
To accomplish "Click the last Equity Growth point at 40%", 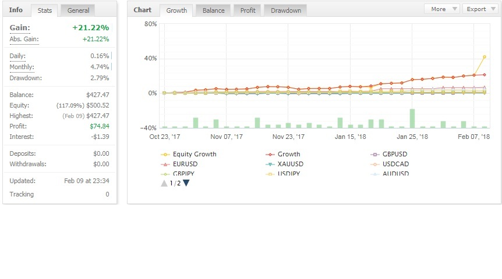I will tap(485, 57).
